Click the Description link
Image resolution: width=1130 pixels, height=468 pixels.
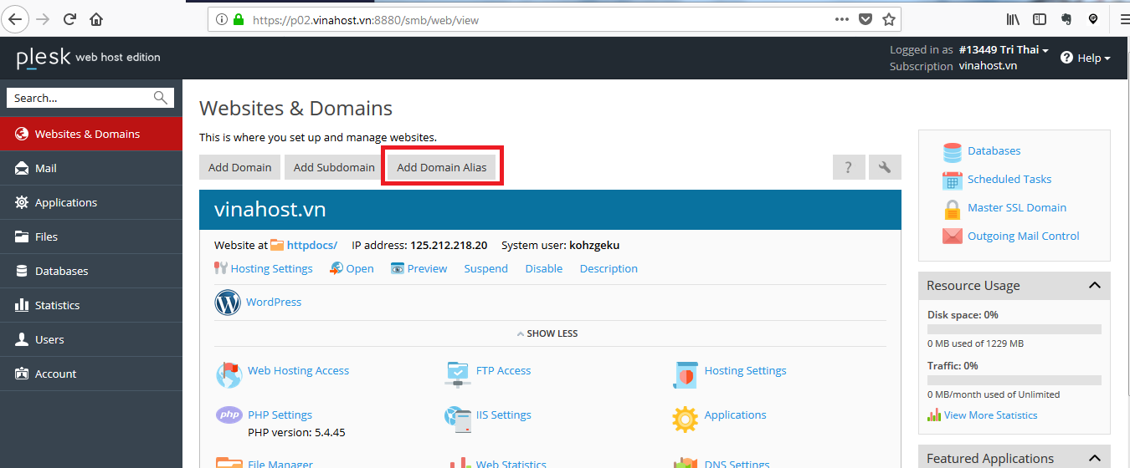(x=609, y=269)
